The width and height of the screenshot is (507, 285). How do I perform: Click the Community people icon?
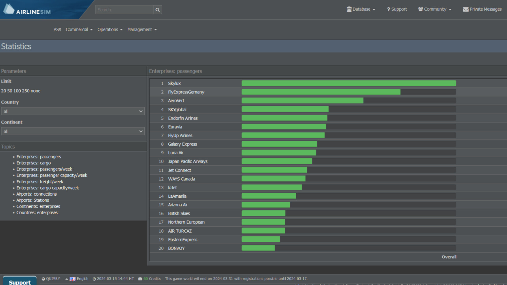(421, 9)
